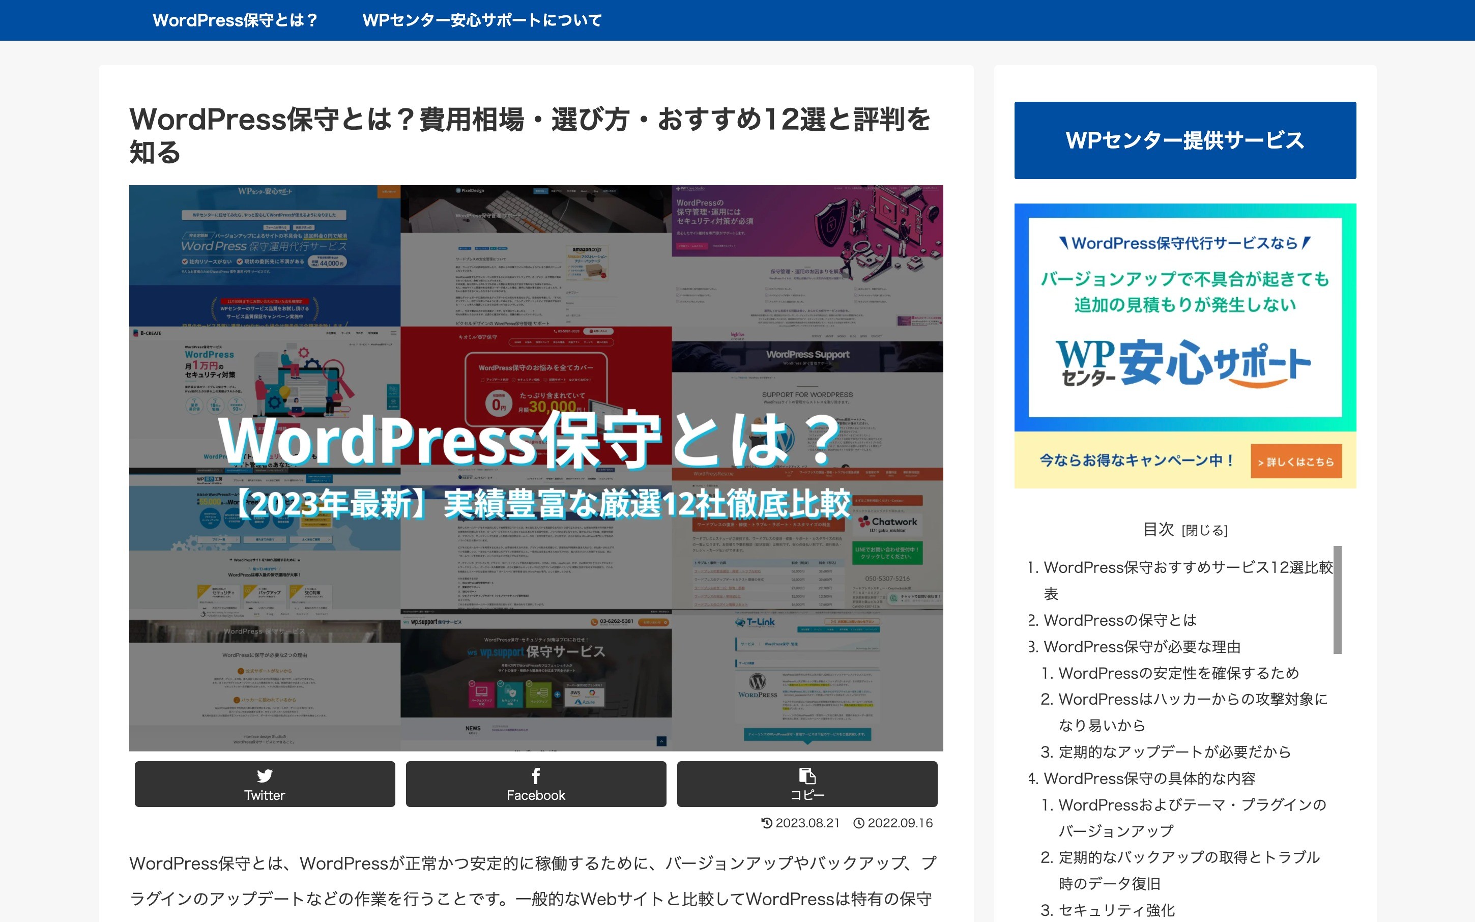
Task: Open TOC item 'WordPressの安定性を確保するため'
Action: 1178,673
